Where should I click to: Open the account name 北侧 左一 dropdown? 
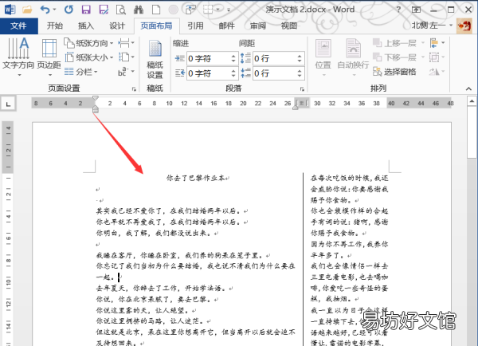[x=432, y=26]
